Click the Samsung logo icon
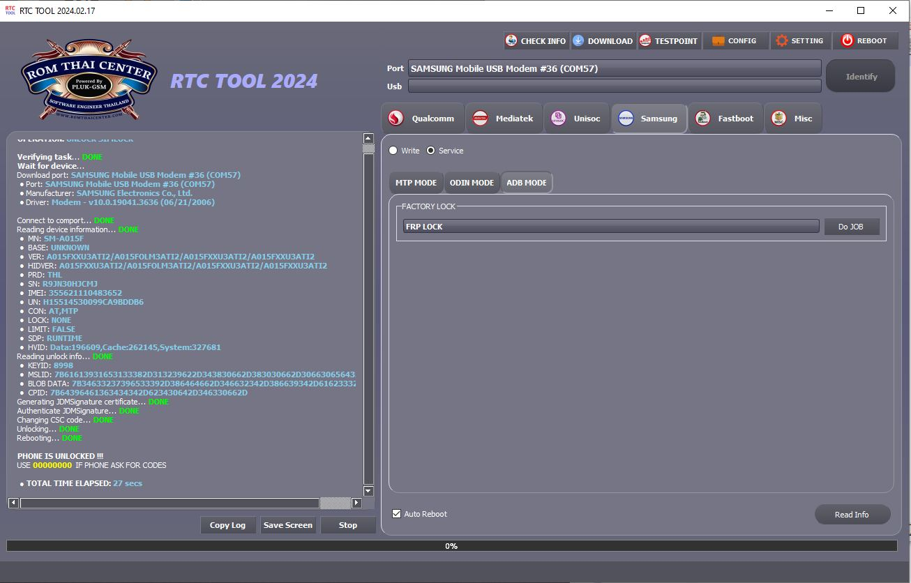 (x=626, y=119)
